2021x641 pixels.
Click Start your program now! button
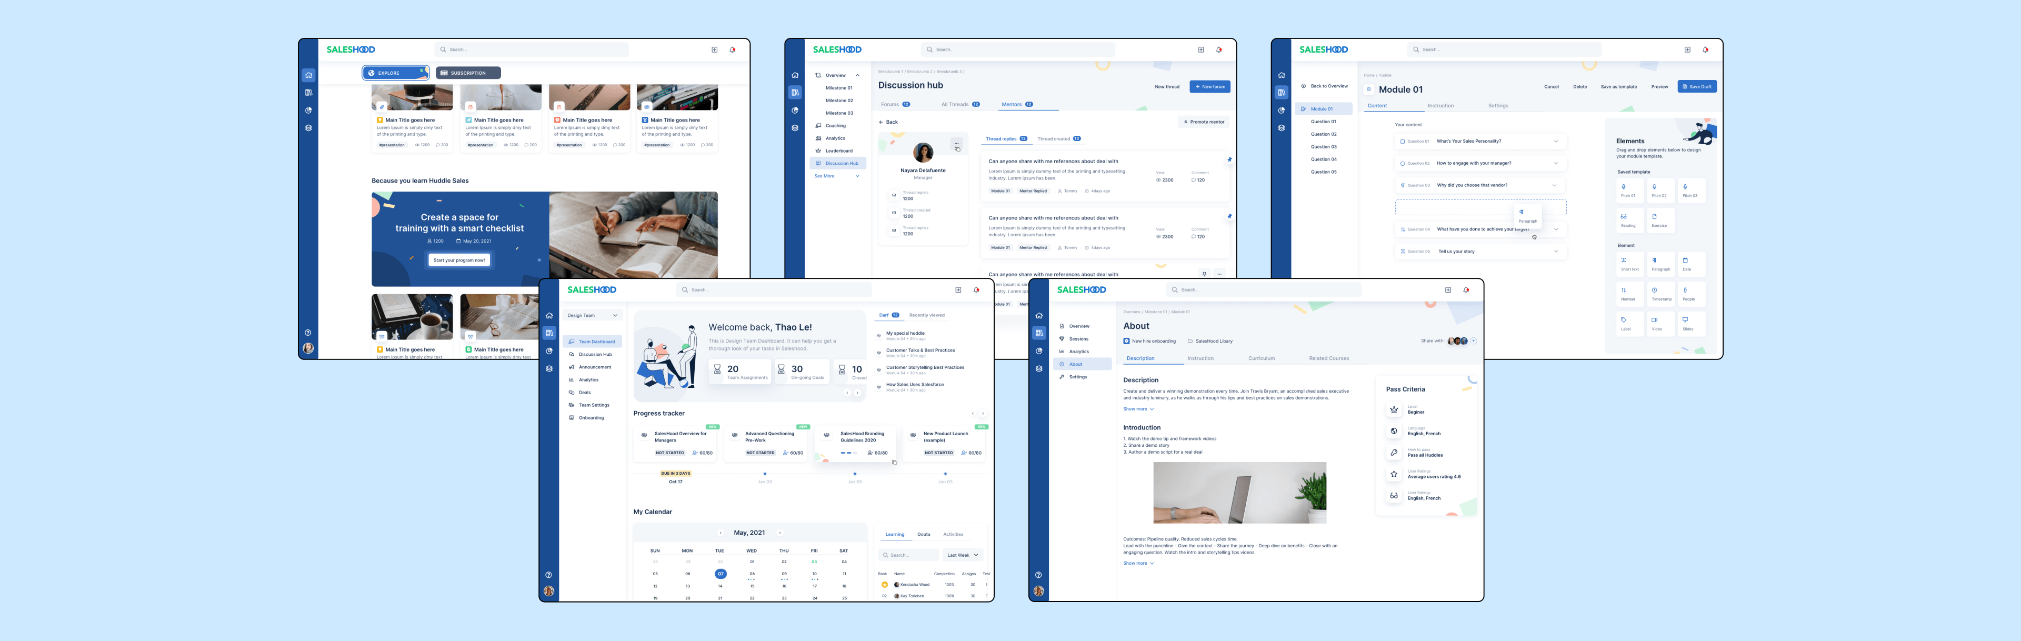coord(459,259)
